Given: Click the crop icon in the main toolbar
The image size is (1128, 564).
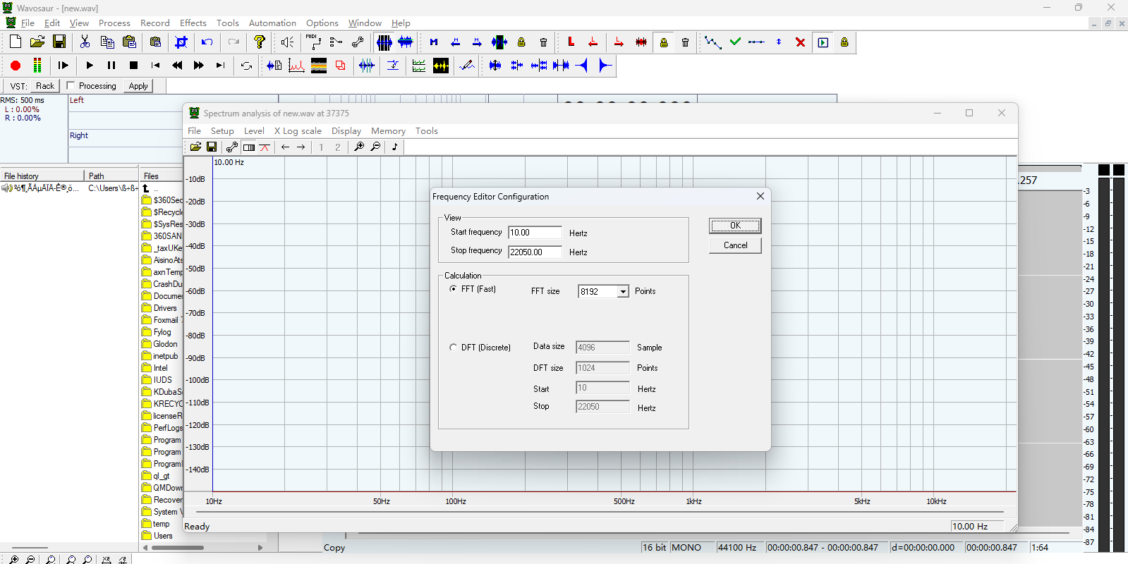Looking at the screenshot, I should [181, 42].
